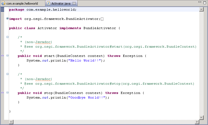Click the override marker beside start method
The height and width of the screenshot is (125, 208).
pos(2,56)
